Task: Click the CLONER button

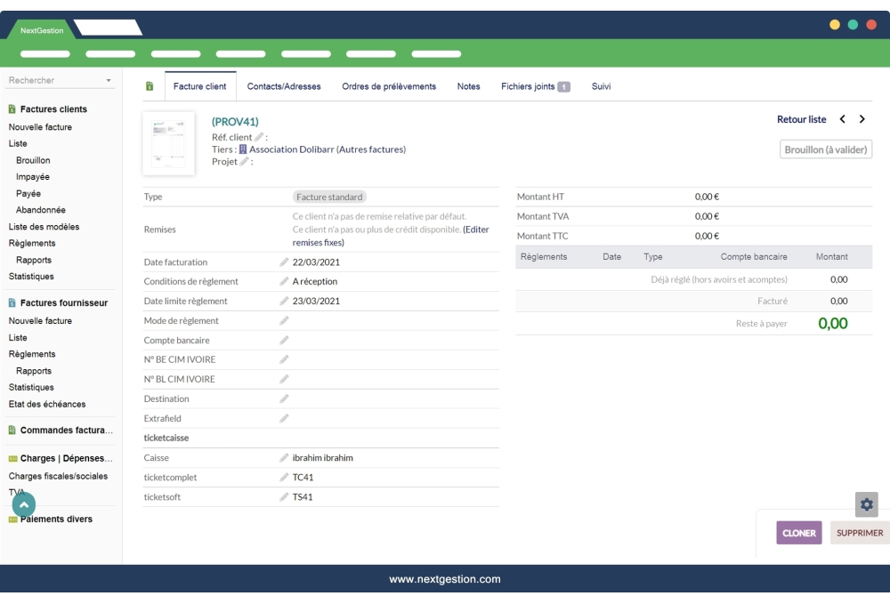Action: click(798, 533)
